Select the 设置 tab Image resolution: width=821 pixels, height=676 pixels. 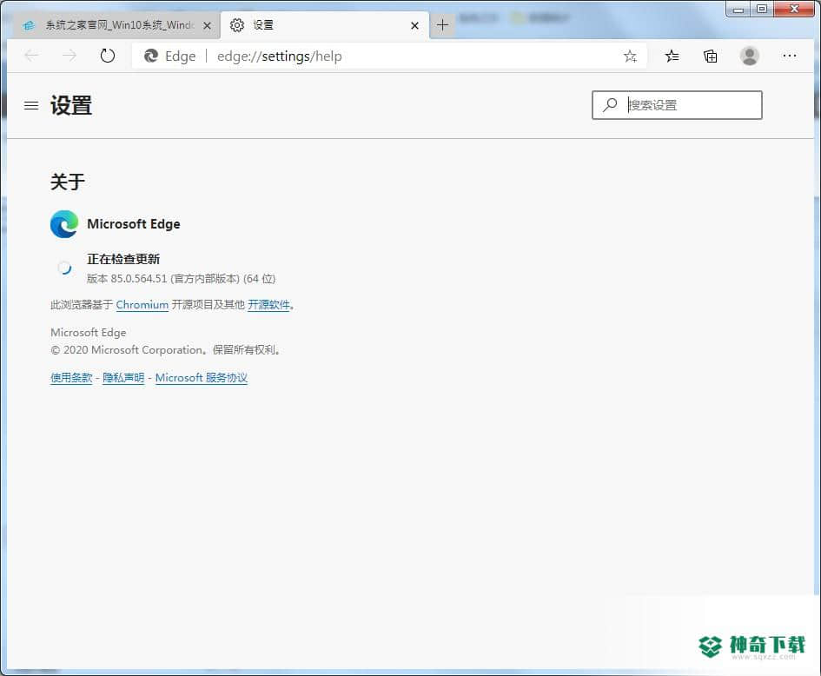(325, 25)
